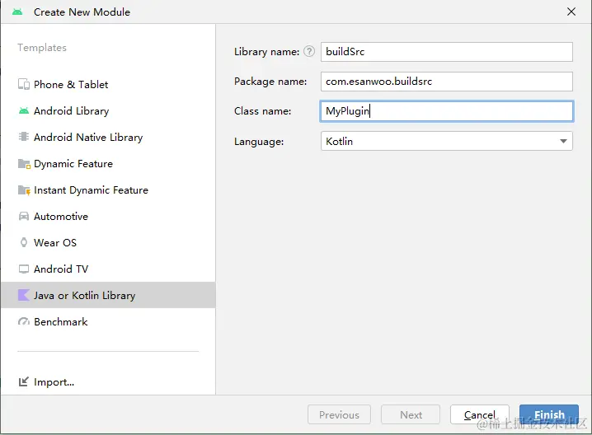Click the Package name label
Image resolution: width=592 pixels, height=435 pixels.
click(x=270, y=81)
